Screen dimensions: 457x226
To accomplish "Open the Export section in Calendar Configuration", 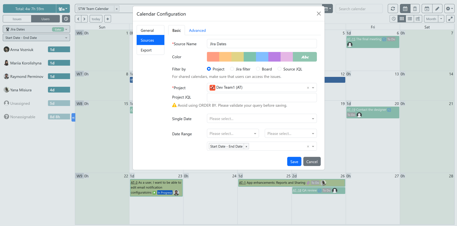I will click(x=146, y=50).
